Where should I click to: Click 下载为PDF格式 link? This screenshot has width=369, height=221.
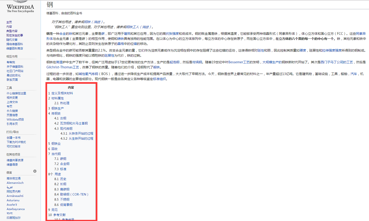point(16,142)
